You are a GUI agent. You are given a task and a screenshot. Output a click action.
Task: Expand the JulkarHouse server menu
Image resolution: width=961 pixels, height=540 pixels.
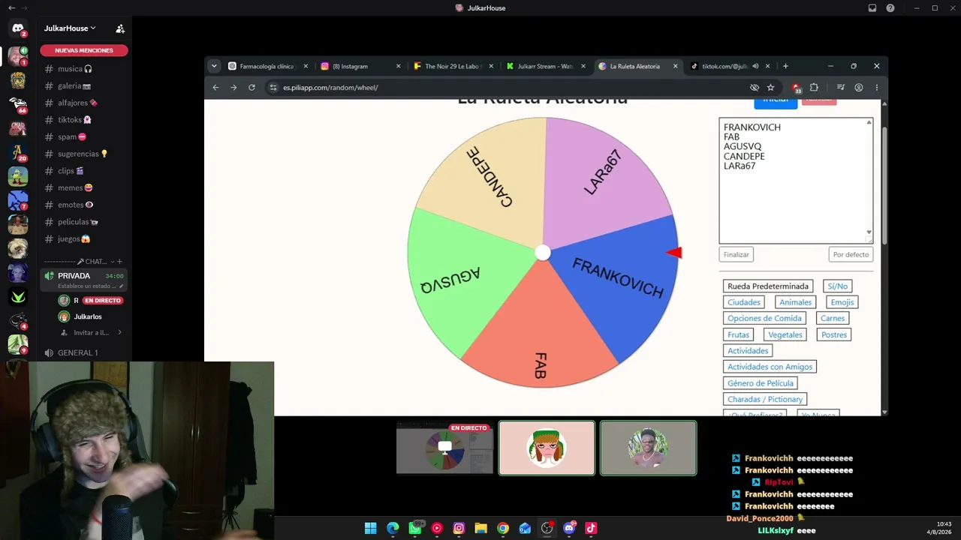coord(70,28)
